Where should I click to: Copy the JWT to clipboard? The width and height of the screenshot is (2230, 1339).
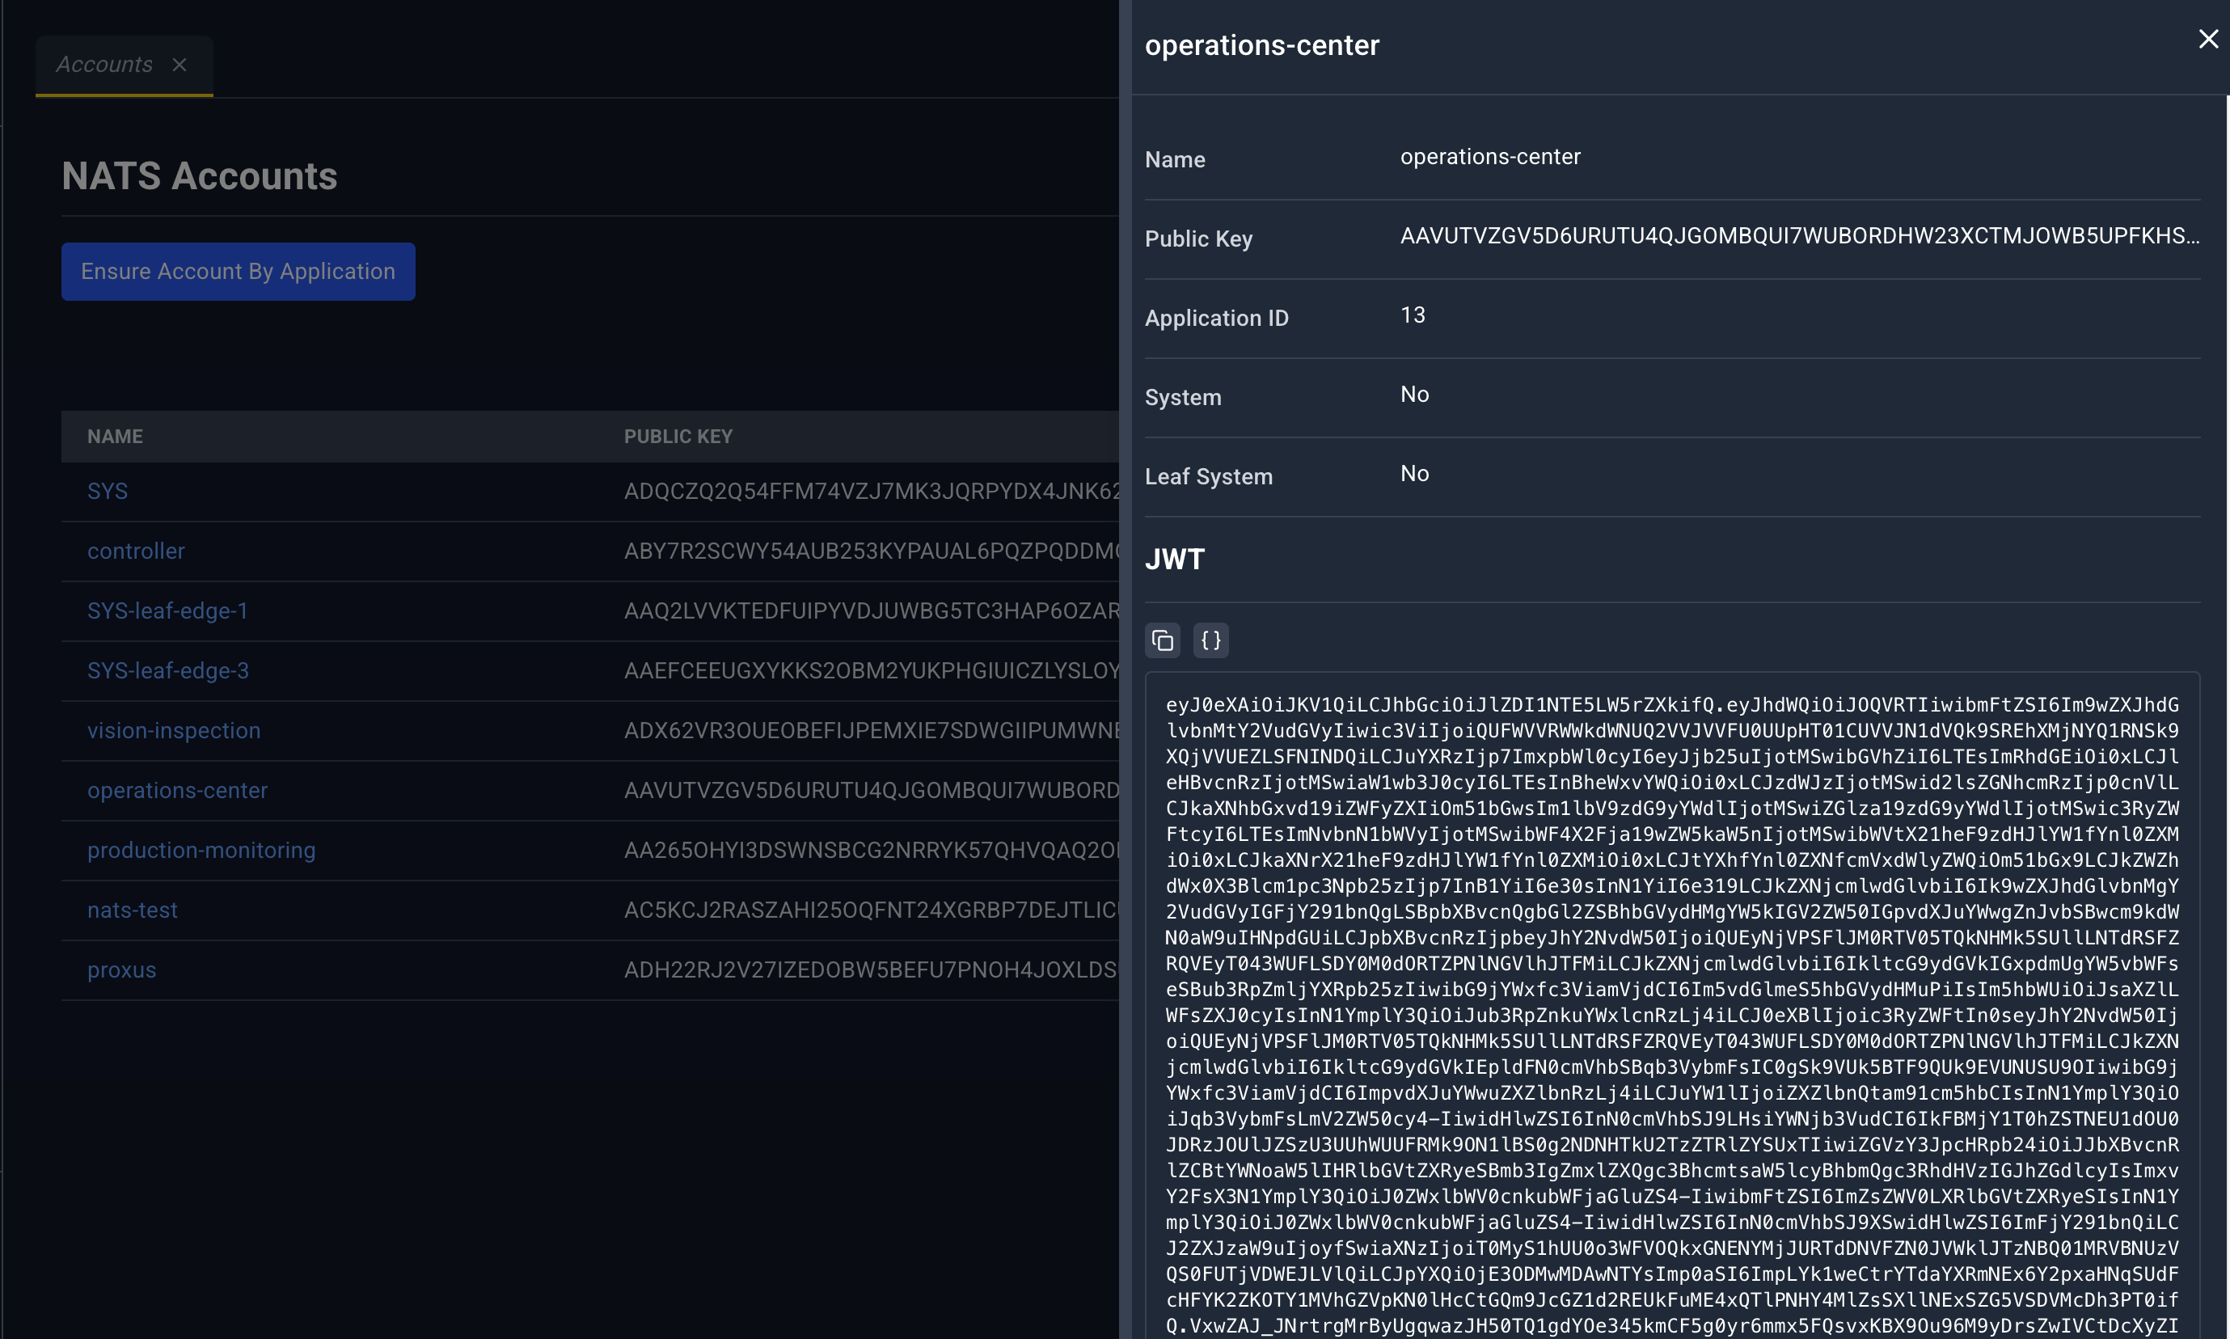click(x=1162, y=640)
